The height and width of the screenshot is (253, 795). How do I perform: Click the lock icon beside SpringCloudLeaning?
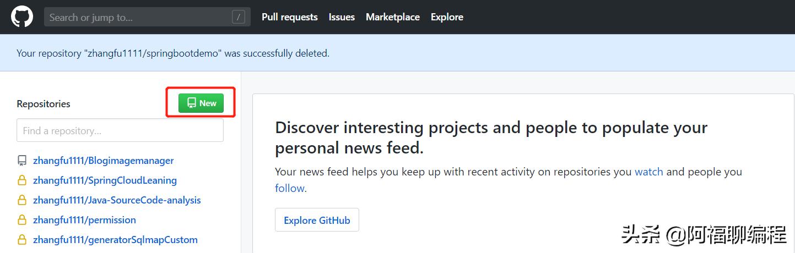tap(22, 180)
